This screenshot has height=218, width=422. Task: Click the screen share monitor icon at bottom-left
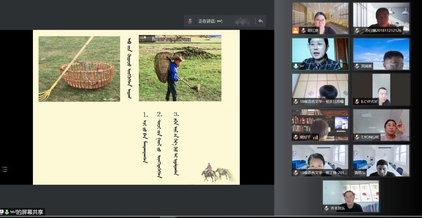click(x=2, y=212)
